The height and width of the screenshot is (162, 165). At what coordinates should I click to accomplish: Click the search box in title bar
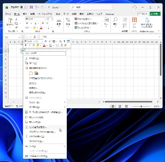(x=91, y=7)
